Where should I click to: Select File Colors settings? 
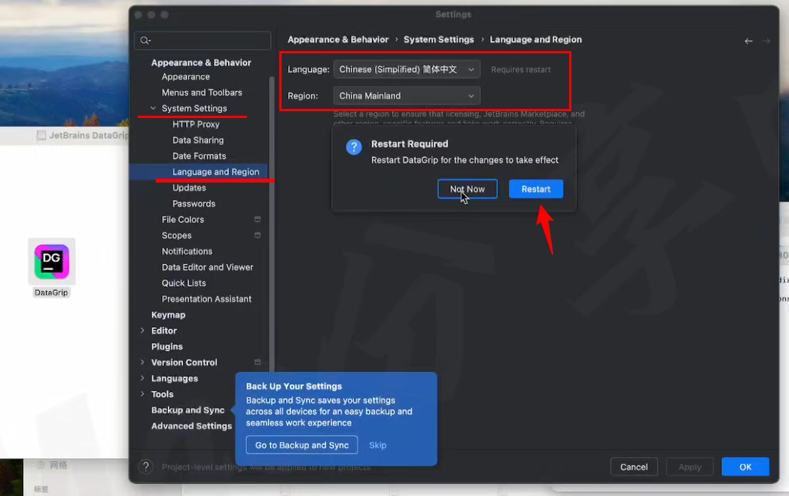point(183,219)
